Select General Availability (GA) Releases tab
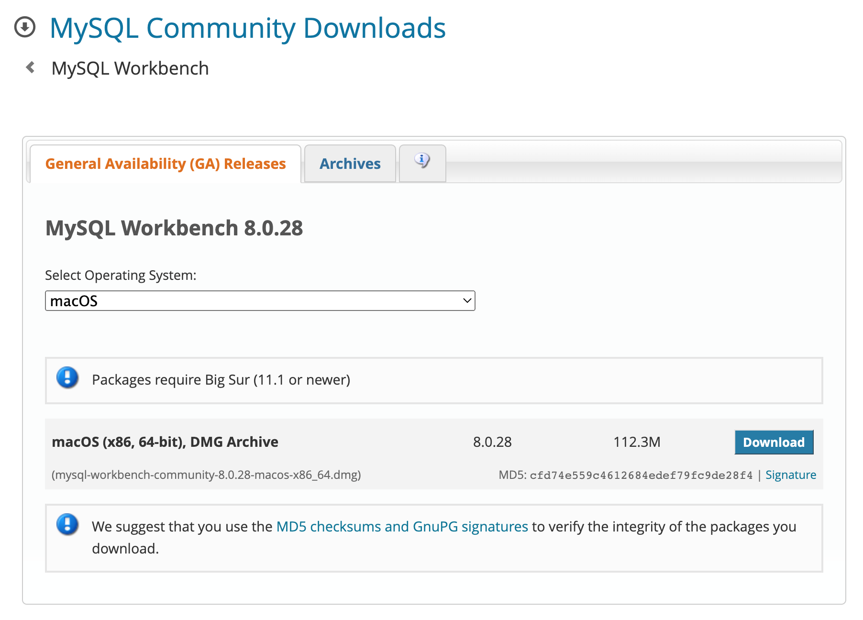Image resolution: width=863 pixels, height=620 pixels. 166,164
